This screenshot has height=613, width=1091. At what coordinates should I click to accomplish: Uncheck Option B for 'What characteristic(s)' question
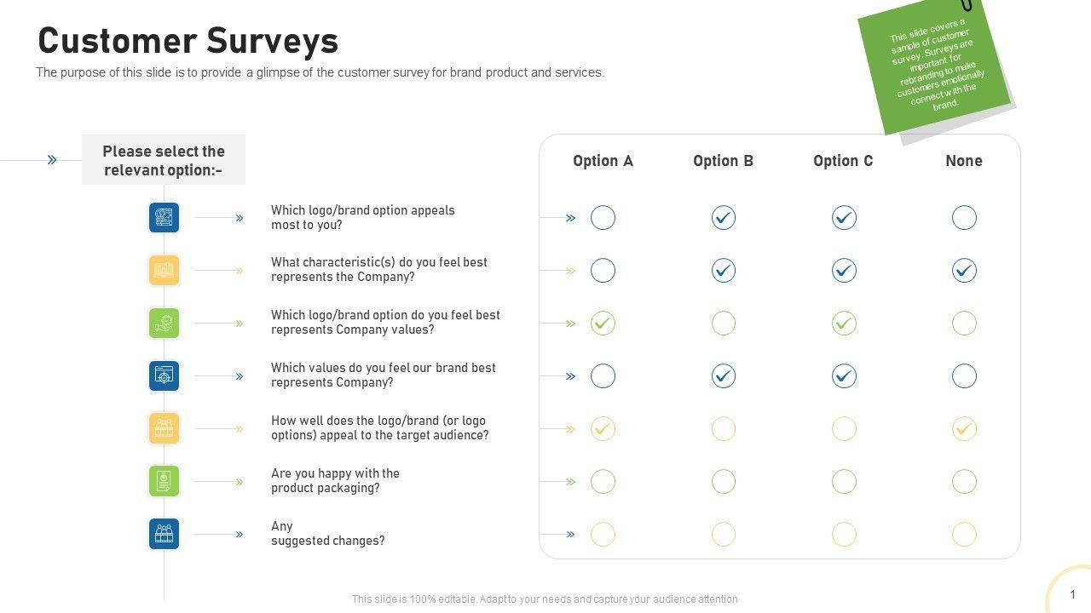coord(724,271)
